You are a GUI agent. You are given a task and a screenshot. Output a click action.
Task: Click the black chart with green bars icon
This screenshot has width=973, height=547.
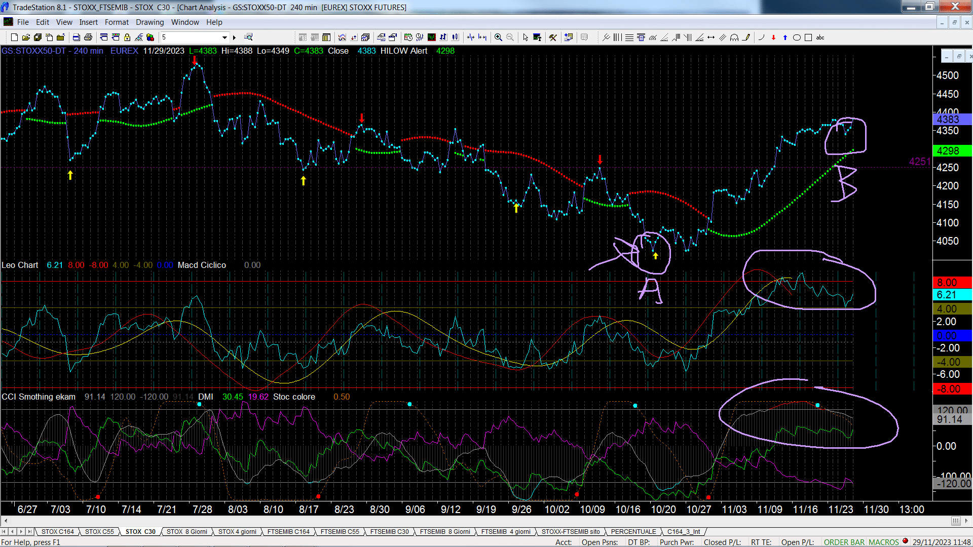pos(431,37)
